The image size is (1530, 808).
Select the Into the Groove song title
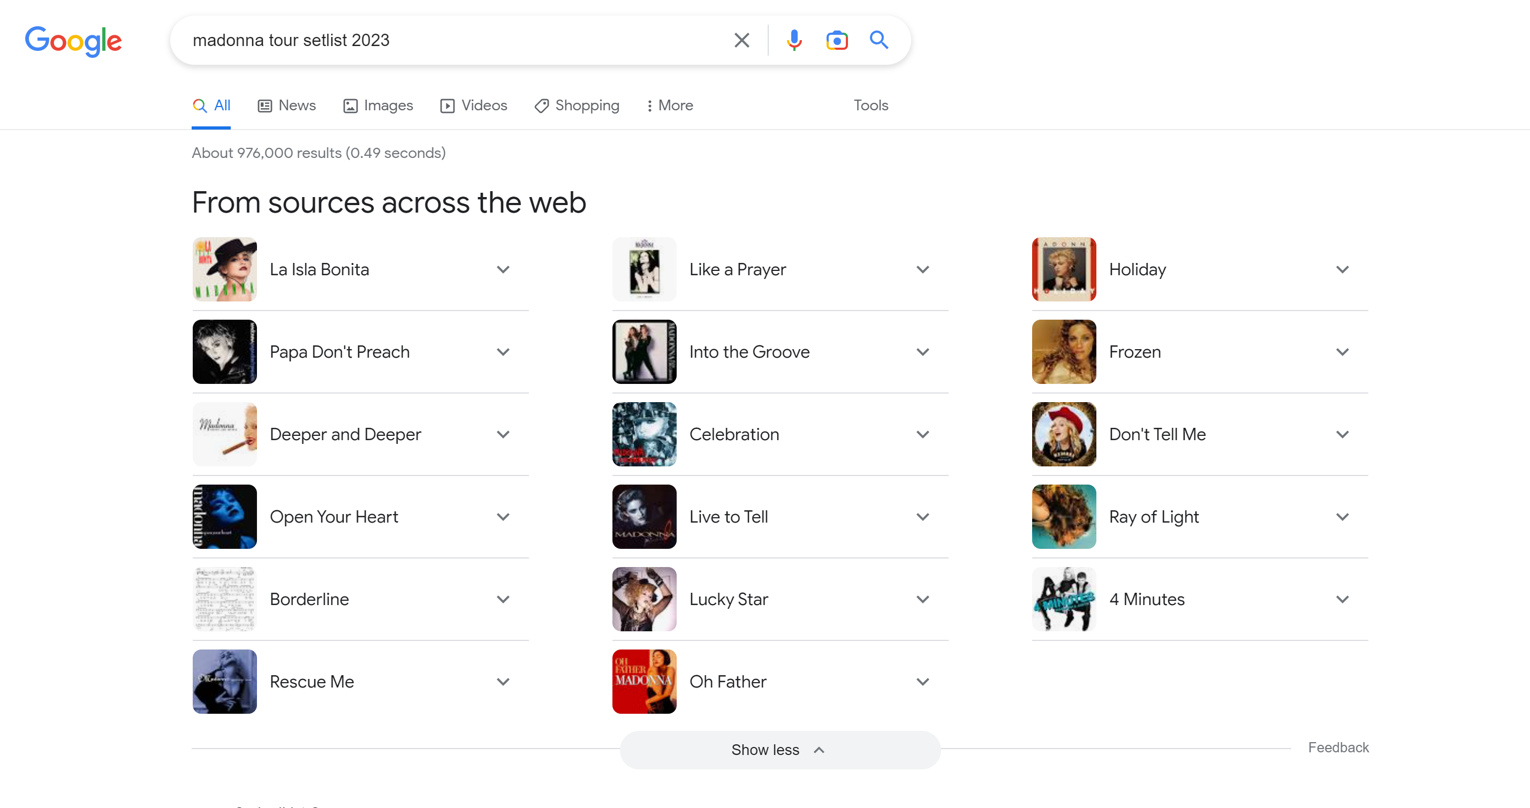point(749,352)
